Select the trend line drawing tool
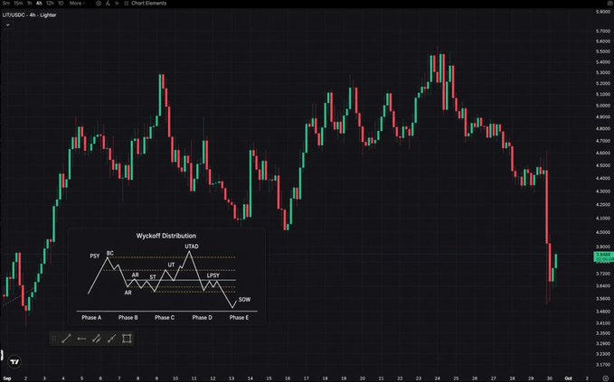This screenshot has width=614, height=382. [x=66, y=339]
